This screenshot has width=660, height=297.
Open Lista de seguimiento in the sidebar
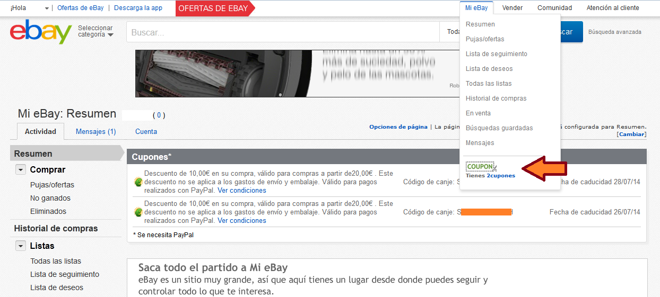click(65, 274)
